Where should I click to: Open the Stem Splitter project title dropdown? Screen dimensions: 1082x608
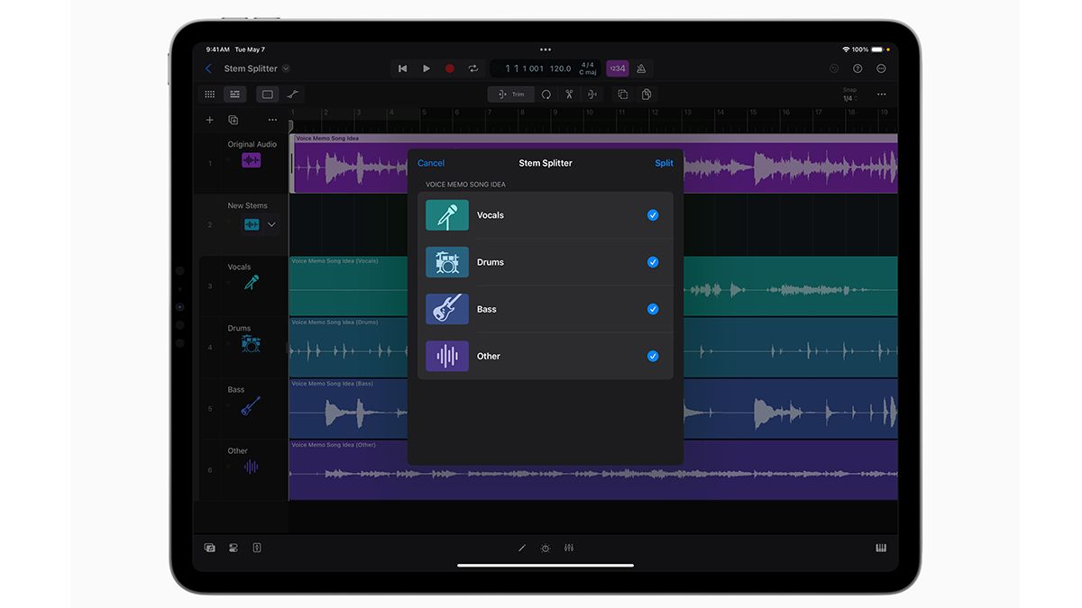(286, 68)
